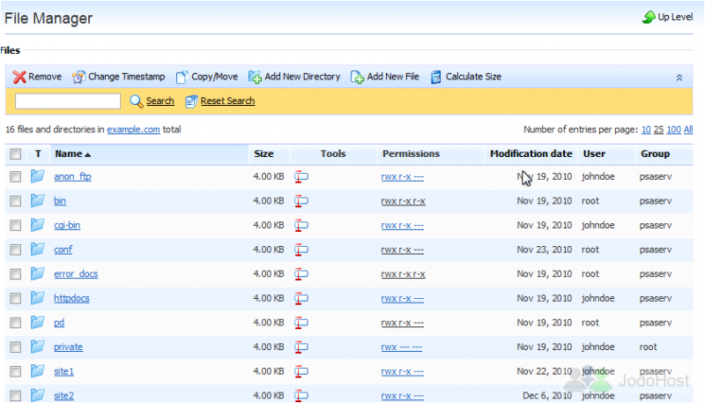Check the private row checkbox
The height and width of the screenshot is (403, 705).
15,347
